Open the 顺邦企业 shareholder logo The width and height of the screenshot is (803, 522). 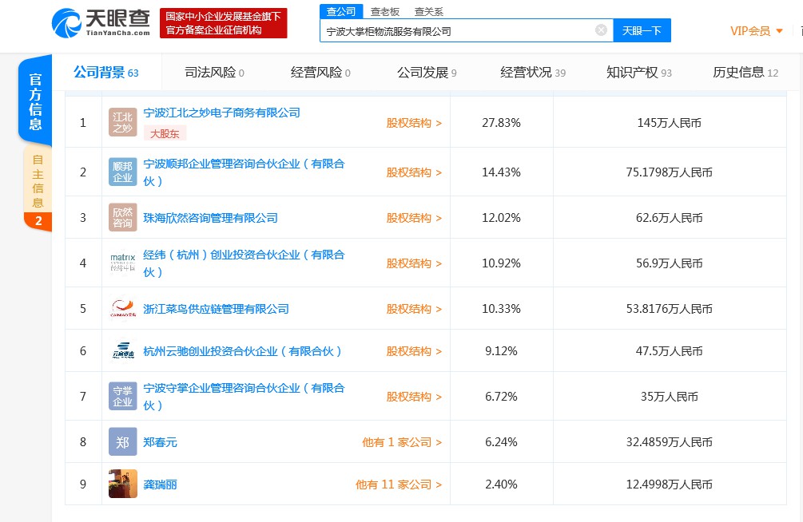(x=122, y=172)
